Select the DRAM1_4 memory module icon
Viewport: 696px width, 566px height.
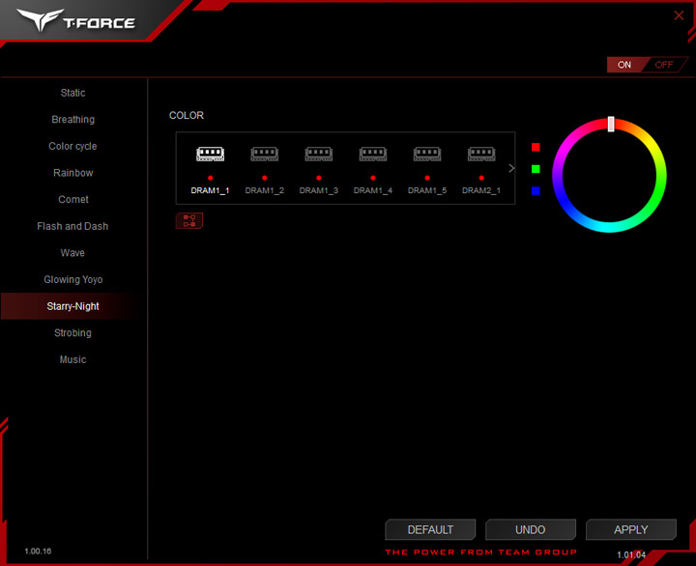pyautogui.click(x=373, y=154)
